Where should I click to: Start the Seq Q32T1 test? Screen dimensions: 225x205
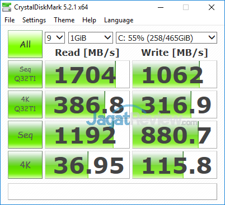(25, 74)
